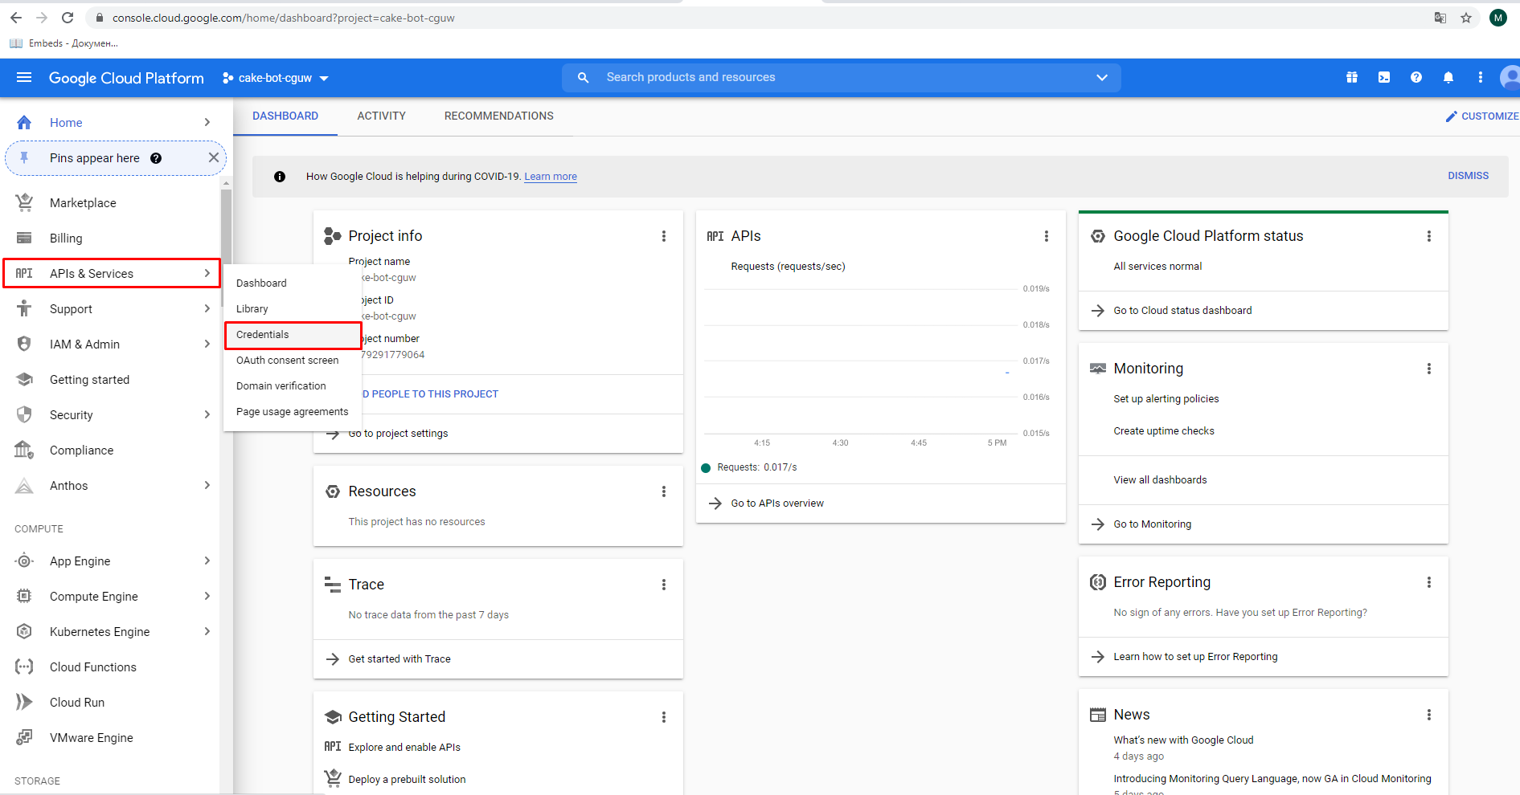Expand the Support submenu chevron

(x=207, y=309)
